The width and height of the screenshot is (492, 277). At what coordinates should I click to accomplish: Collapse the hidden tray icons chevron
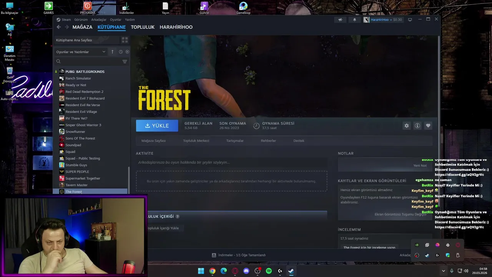[443, 271]
